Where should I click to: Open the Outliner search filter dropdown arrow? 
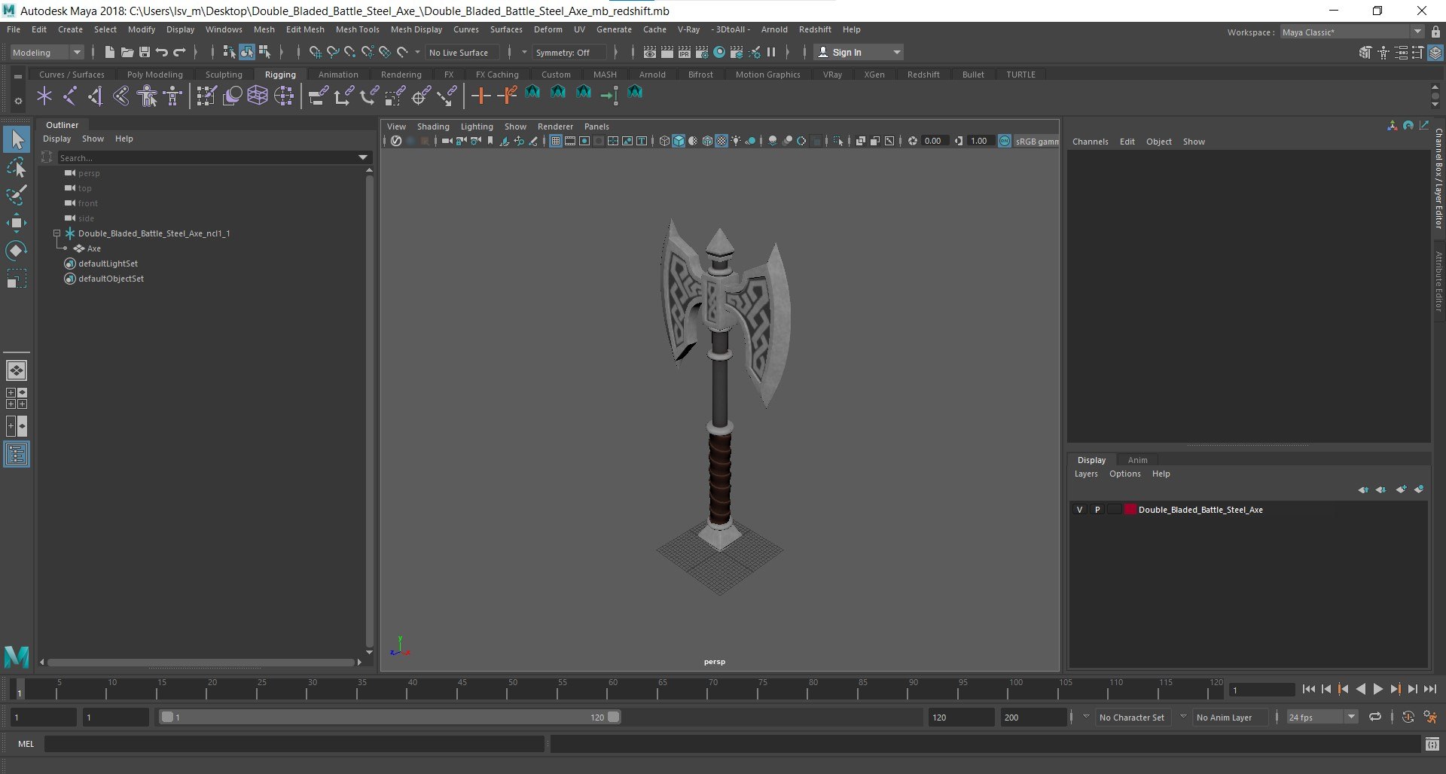click(x=363, y=157)
